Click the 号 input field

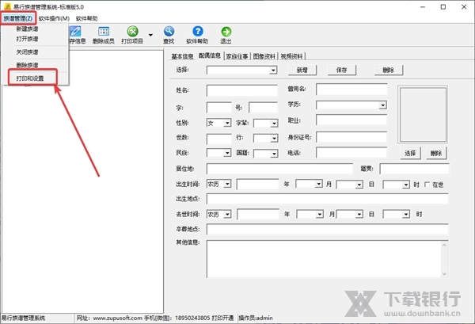click(x=263, y=107)
